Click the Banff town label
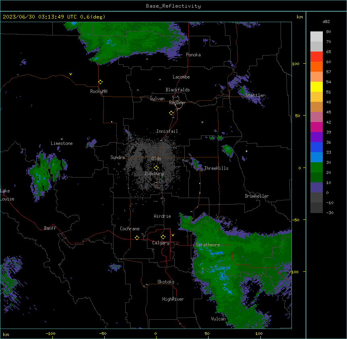The height and width of the screenshot is (339, 347). coord(50,228)
